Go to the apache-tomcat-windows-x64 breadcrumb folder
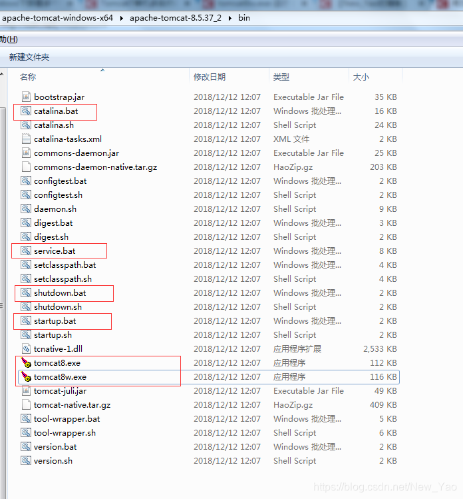463x499 pixels. point(57,18)
